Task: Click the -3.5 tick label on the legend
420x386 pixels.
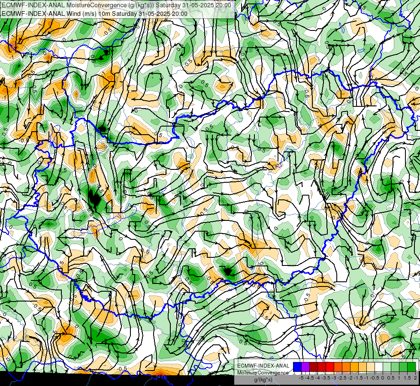Action: (x=326, y=378)
